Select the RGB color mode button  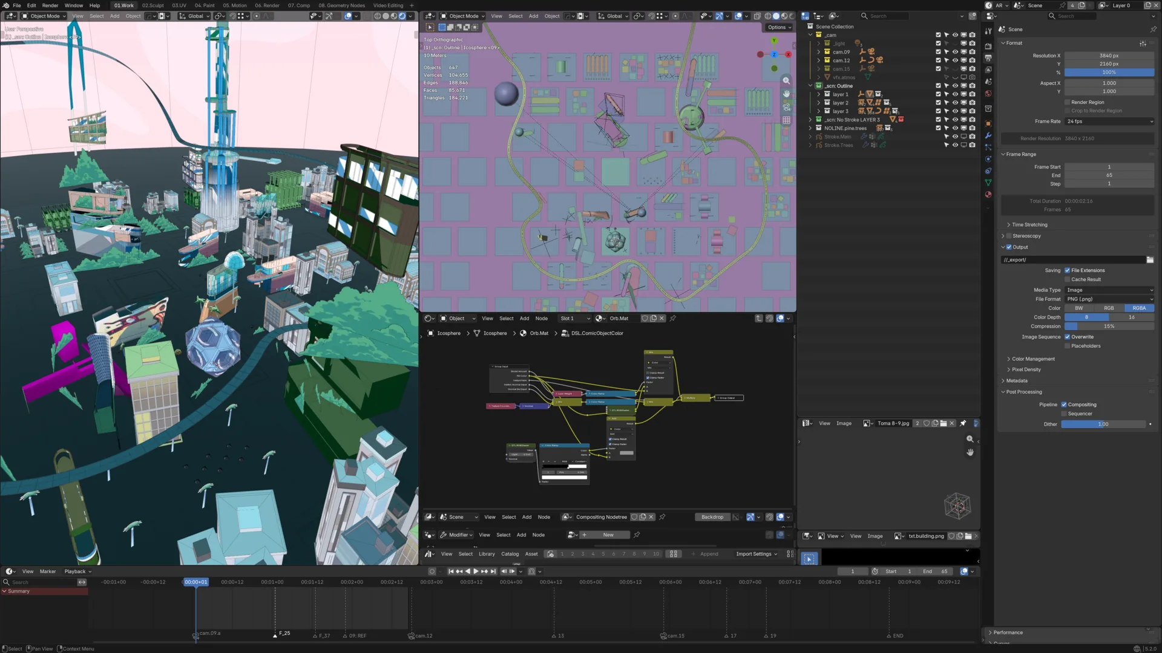[x=1109, y=308]
